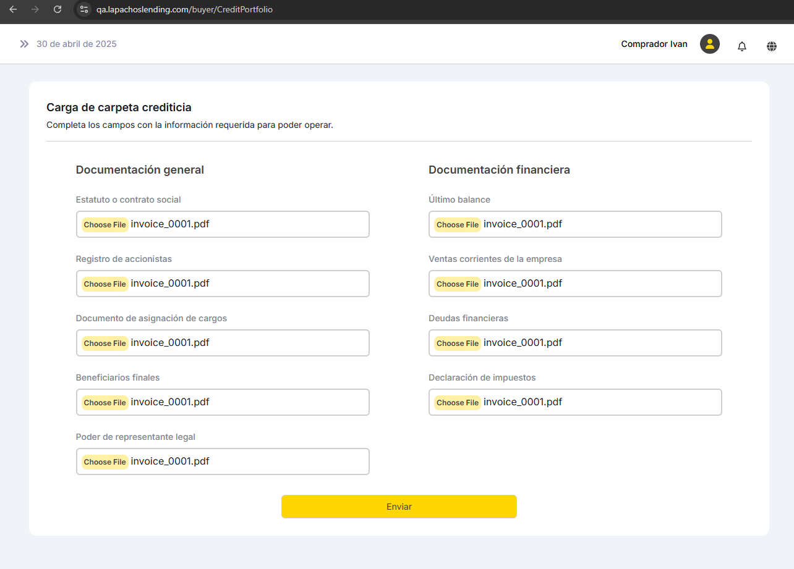794x569 pixels.
Task: Click the globe language icon
Action: [x=771, y=46]
